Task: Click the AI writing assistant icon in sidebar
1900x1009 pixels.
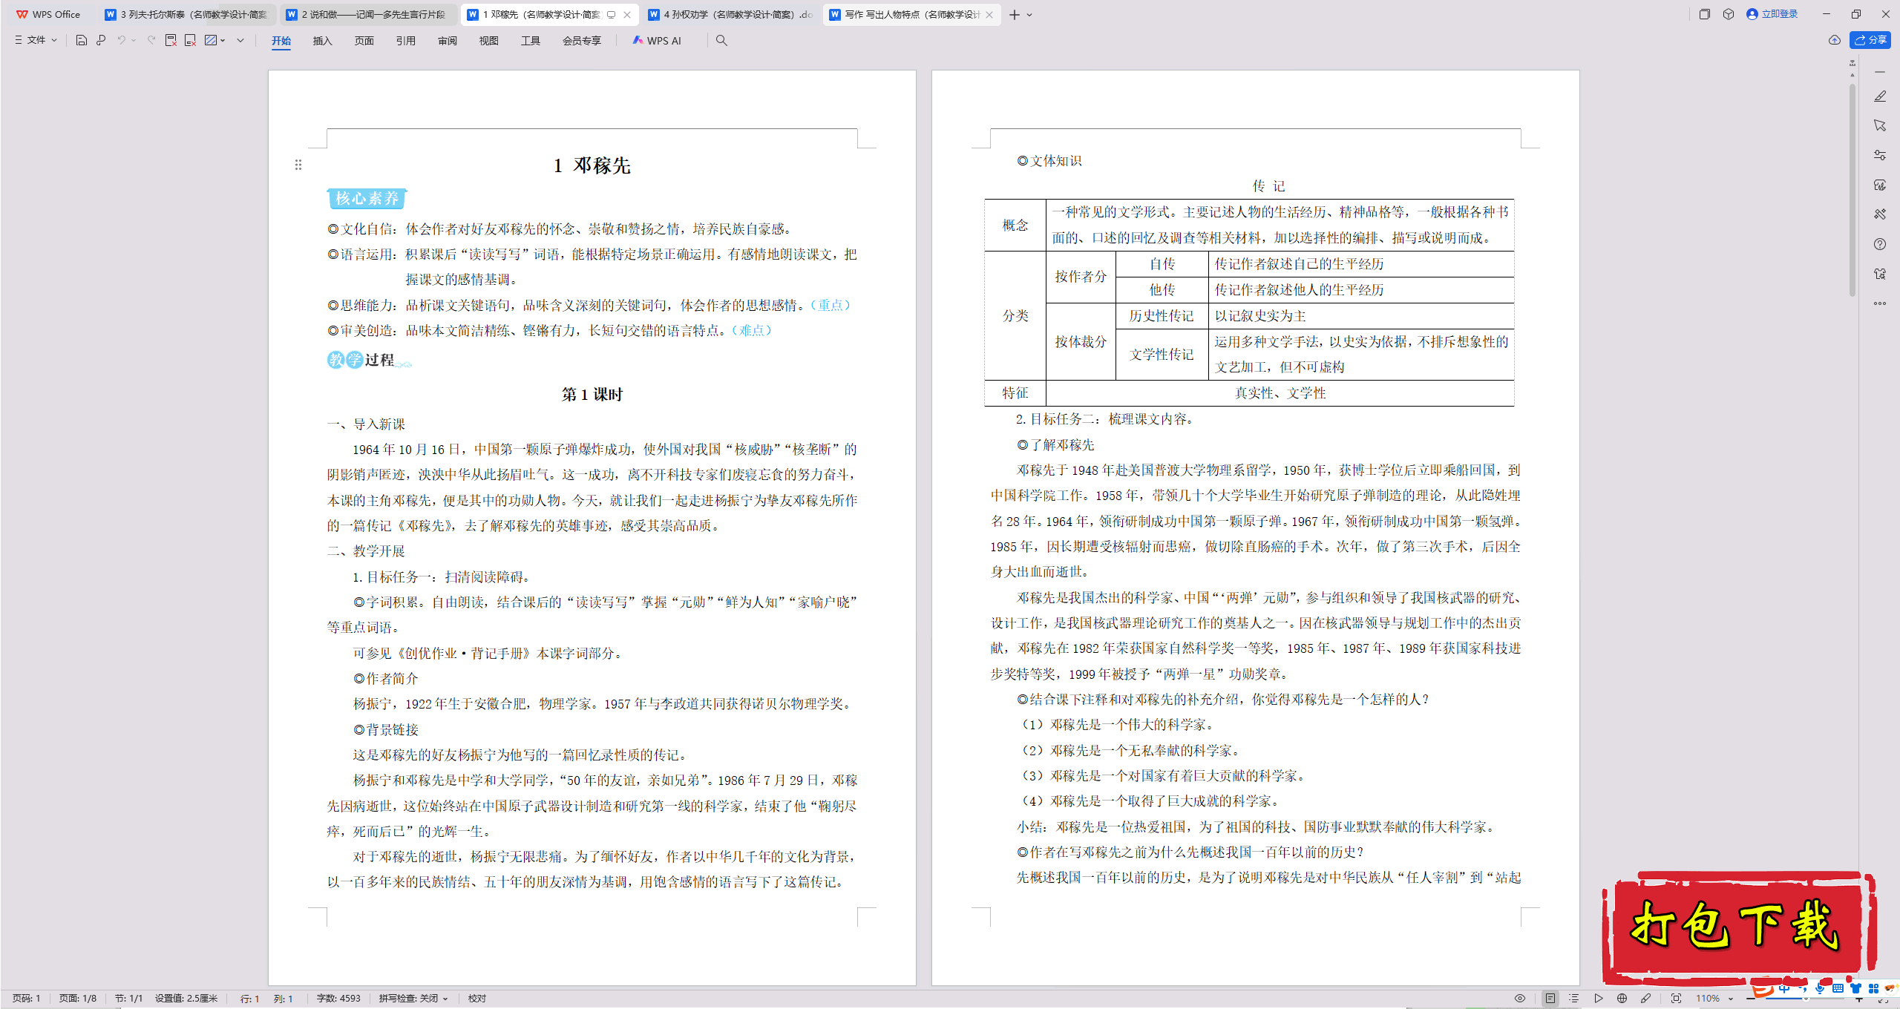Action: point(1880,185)
